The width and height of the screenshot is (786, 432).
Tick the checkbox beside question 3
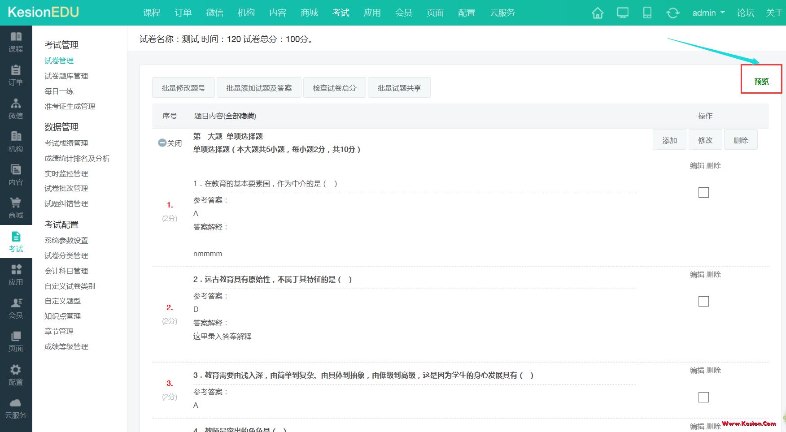703,397
